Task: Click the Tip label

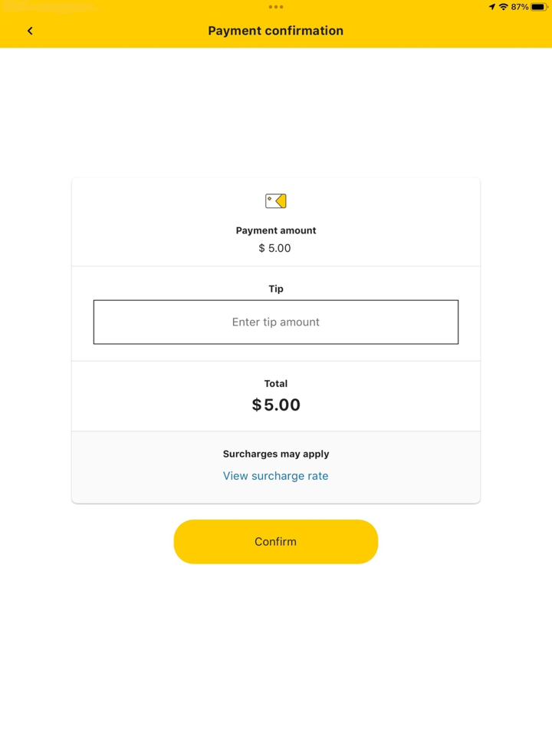Action: coord(276,289)
